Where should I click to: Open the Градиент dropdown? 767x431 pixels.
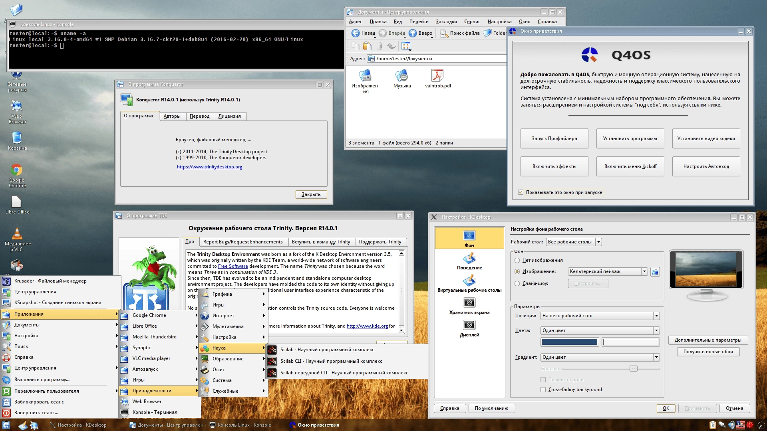(600, 357)
